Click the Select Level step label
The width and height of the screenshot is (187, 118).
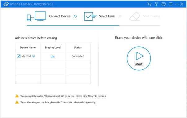click(107, 16)
